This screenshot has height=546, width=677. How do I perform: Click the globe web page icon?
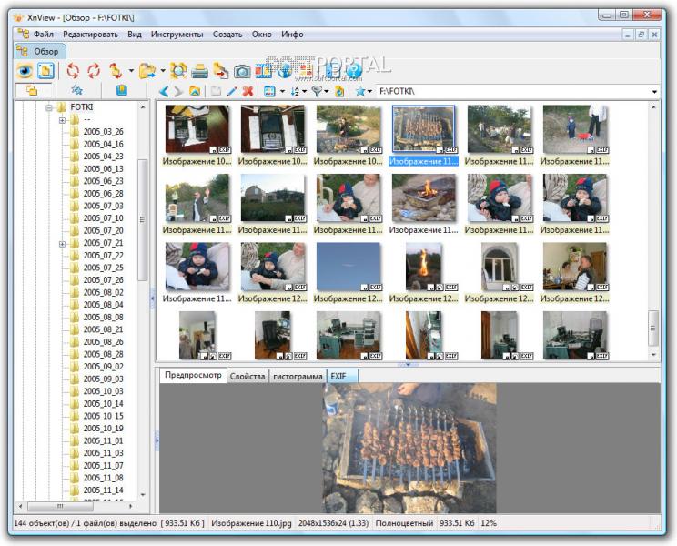click(x=284, y=71)
